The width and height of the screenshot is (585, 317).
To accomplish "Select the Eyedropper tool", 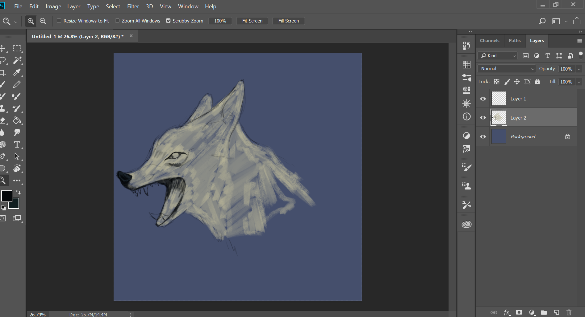I will coord(17,72).
